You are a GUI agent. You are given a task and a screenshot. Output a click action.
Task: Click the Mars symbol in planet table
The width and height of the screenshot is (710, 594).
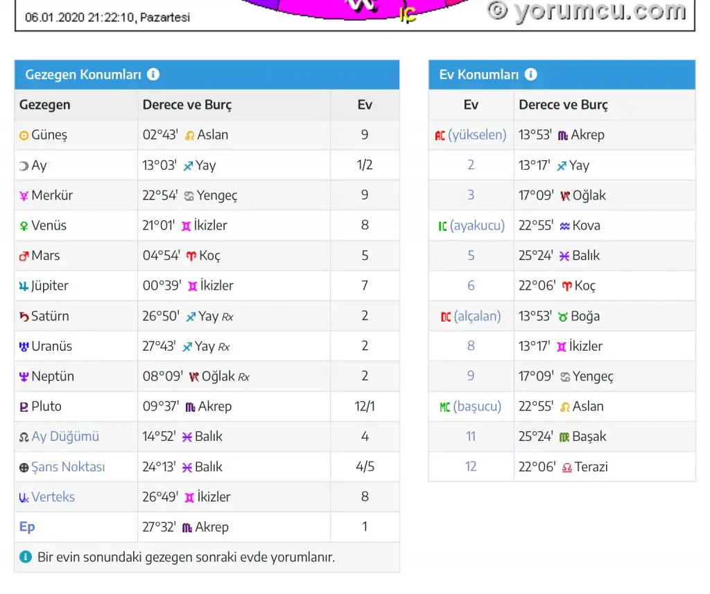pos(24,256)
